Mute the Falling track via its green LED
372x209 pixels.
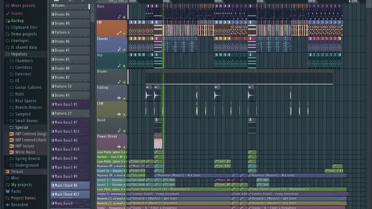[124, 98]
